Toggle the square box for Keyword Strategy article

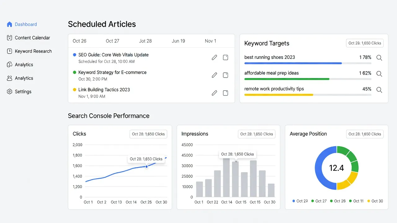pos(225,75)
